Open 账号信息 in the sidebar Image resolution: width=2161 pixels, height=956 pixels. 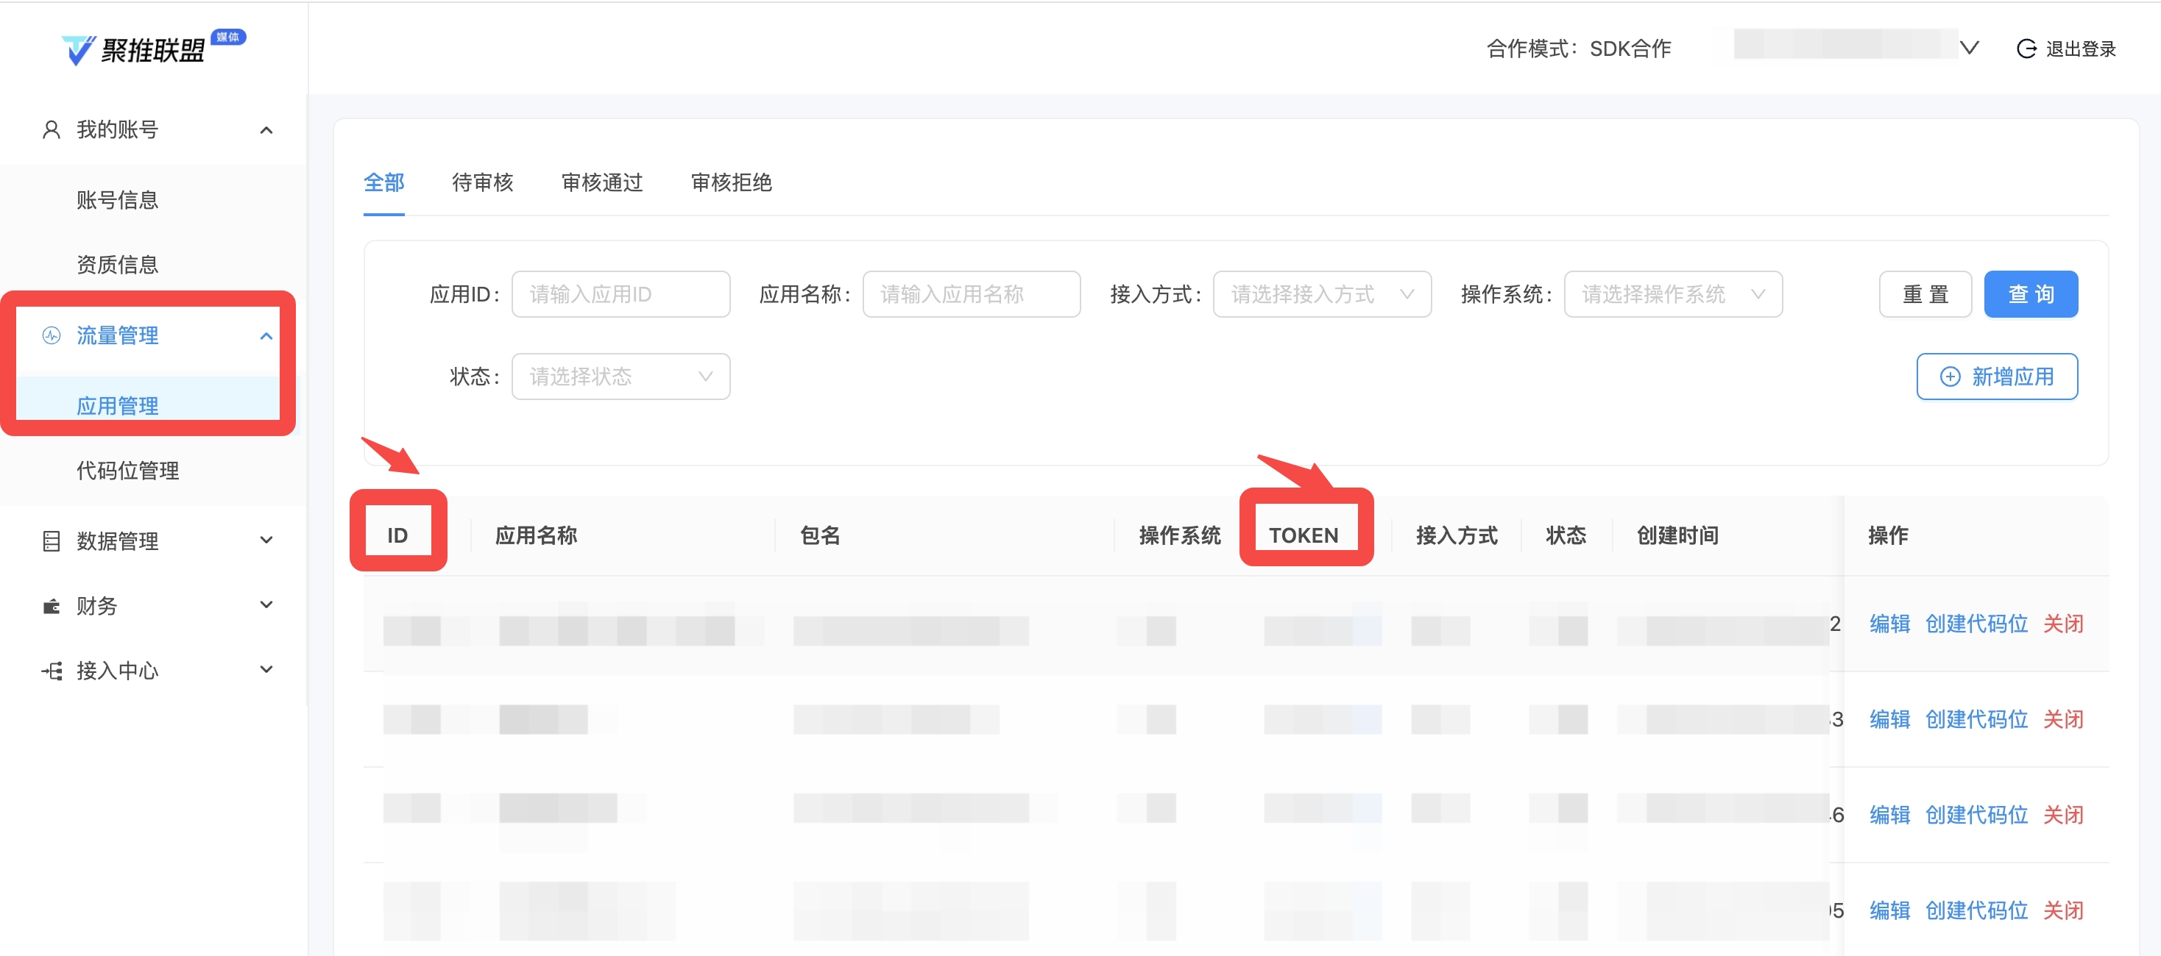118,200
